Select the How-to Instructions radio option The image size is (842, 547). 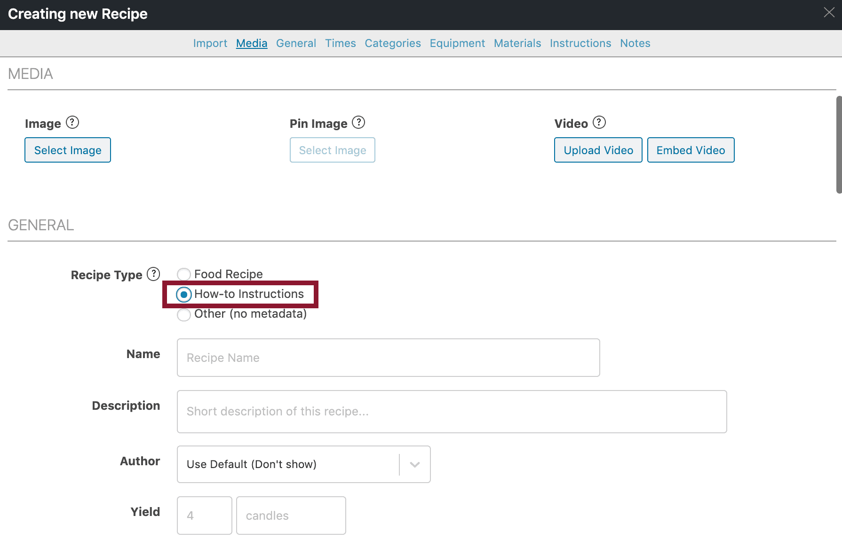(184, 295)
